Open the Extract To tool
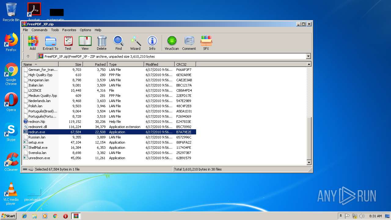391x220 pixels. coord(50,43)
